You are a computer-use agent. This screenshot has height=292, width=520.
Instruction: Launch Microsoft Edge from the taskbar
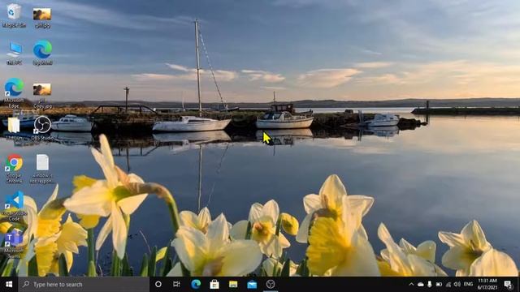(x=196, y=285)
